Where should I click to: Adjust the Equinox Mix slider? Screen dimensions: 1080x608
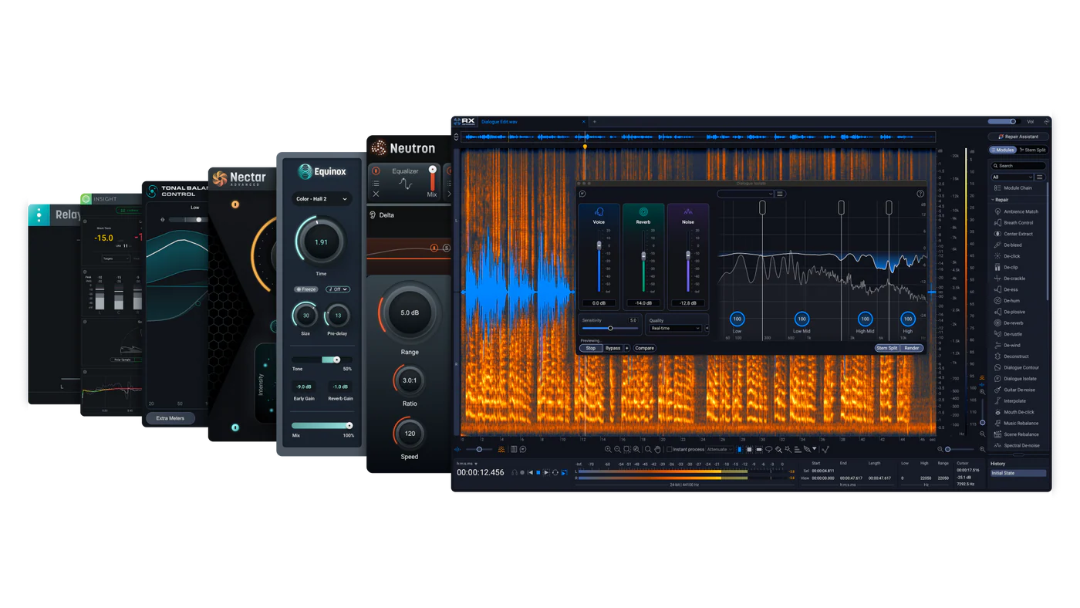pyautogui.click(x=322, y=425)
